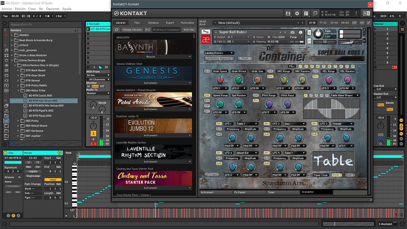Launch the ET: 80-RTB Hair clip

tap(88, 29)
